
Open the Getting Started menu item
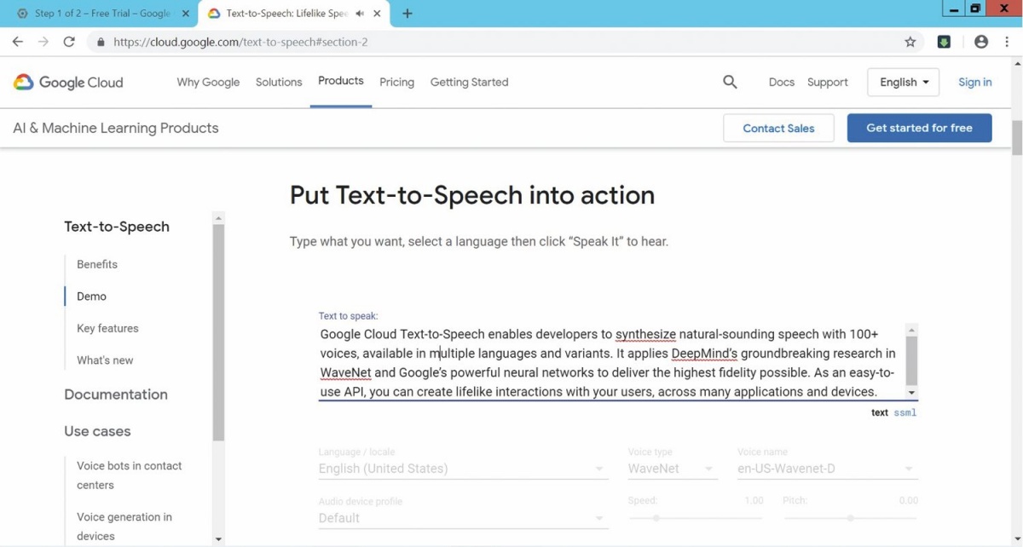click(x=469, y=82)
